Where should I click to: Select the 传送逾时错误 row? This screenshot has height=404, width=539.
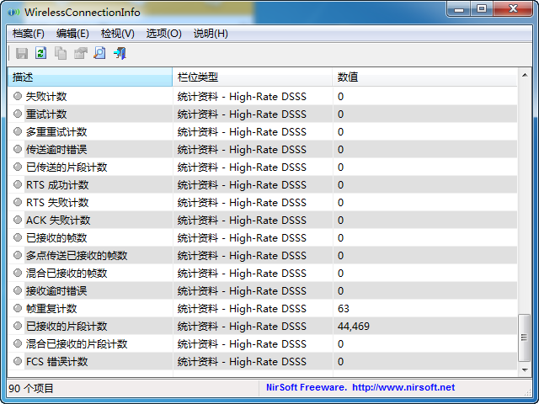click(262, 150)
